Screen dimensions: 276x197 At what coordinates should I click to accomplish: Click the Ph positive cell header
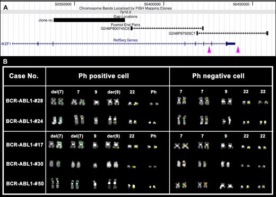tap(103, 76)
